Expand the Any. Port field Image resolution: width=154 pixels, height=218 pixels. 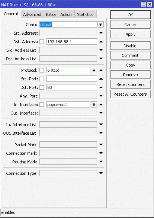(x=101, y=96)
